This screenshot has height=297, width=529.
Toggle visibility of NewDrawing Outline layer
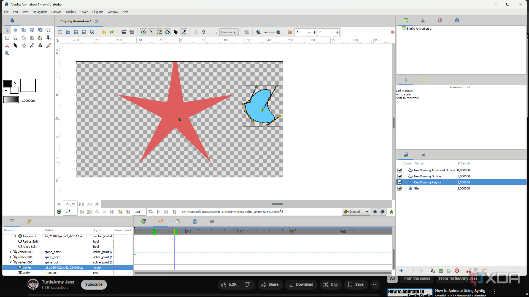click(400, 176)
